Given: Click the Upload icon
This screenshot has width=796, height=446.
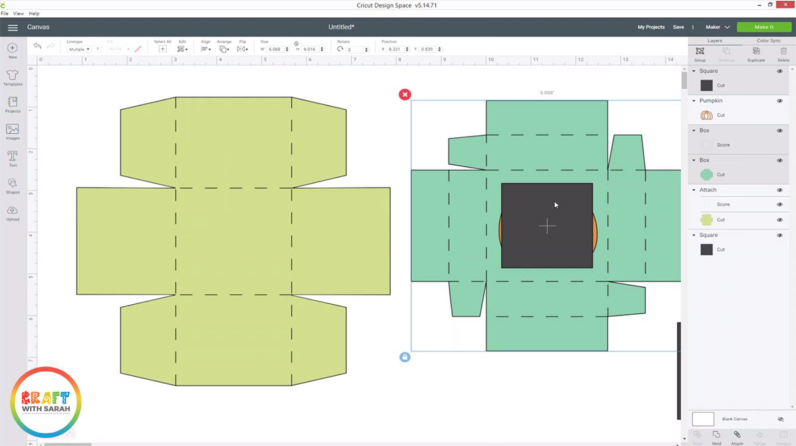Looking at the screenshot, I should [x=13, y=213].
